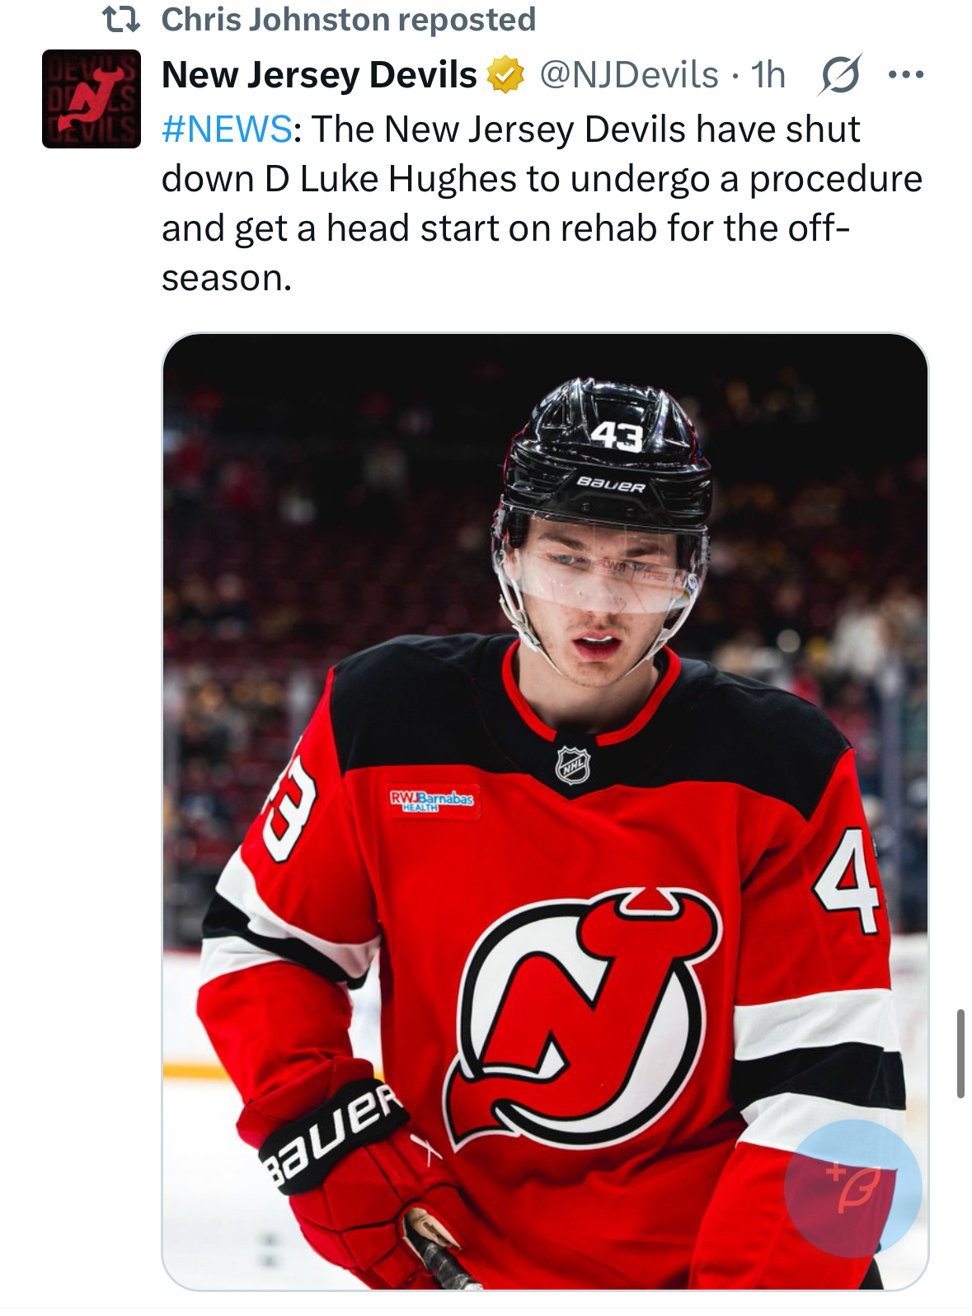The width and height of the screenshot is (972, 1316).
Task: Tap the Devils logo on the jersey photo
Action: tap(584, 1018)
